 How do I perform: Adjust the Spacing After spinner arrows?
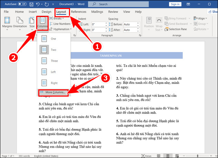tap(138, 30)
